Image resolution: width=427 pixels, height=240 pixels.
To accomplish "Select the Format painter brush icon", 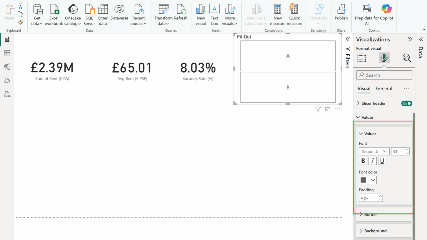I will point(21,22).
